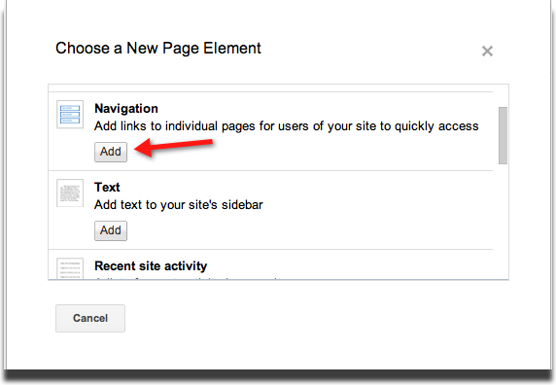The width and height of the screenshot is (556, 385).
Task: Cancel the new page element dialog
Action: tap(90, 318)
